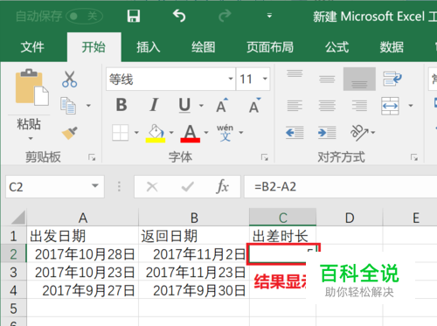Click the Redo arrow icon
The height and width of the screenshot is (326, 437).
pyautogui.click(x=225, y=16)
